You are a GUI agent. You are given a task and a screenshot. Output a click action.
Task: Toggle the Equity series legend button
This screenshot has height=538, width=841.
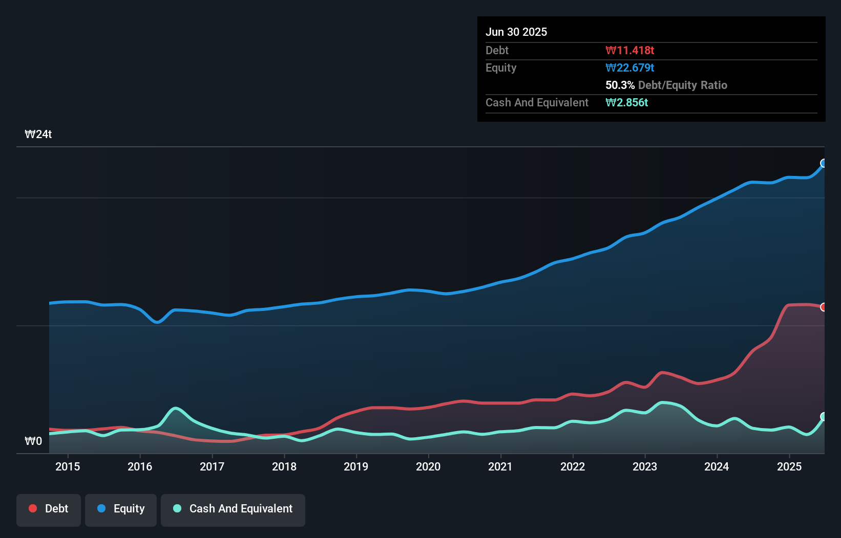point(121,510)
